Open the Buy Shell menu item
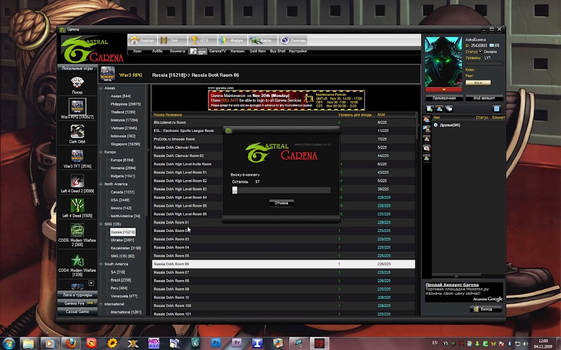The image size is (561, 350). pyautogui.click(x=277, y=52)
